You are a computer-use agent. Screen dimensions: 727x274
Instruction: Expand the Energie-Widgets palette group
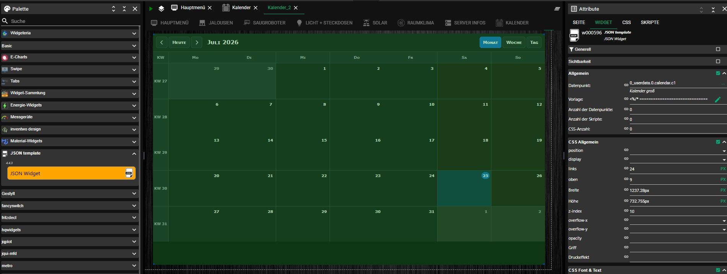(134, 106)
